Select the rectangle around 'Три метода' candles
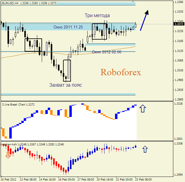 coord(99,31)
